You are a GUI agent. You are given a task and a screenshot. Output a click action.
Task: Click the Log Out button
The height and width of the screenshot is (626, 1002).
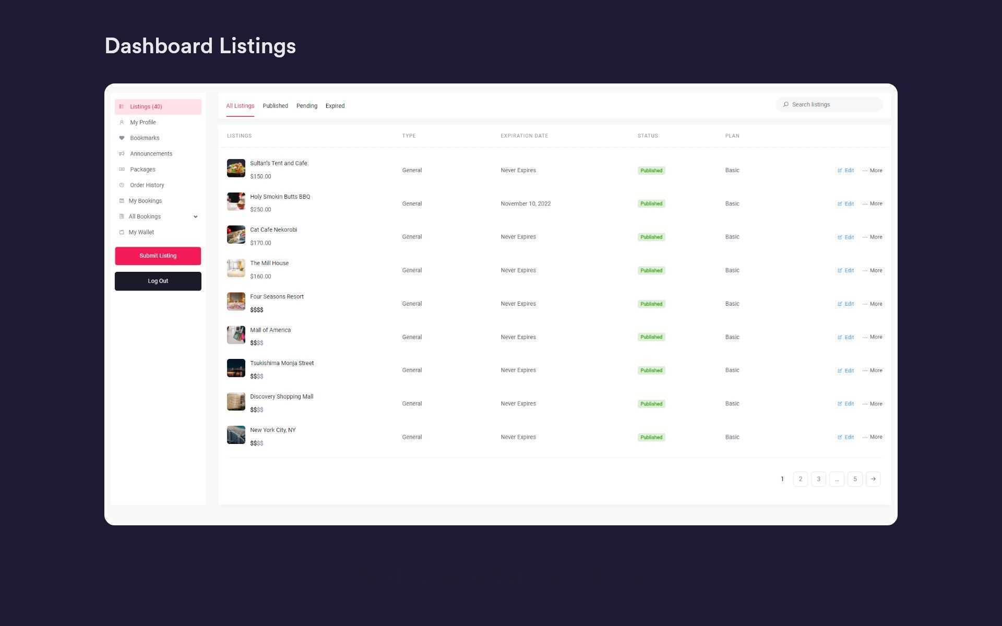[158, 281]
